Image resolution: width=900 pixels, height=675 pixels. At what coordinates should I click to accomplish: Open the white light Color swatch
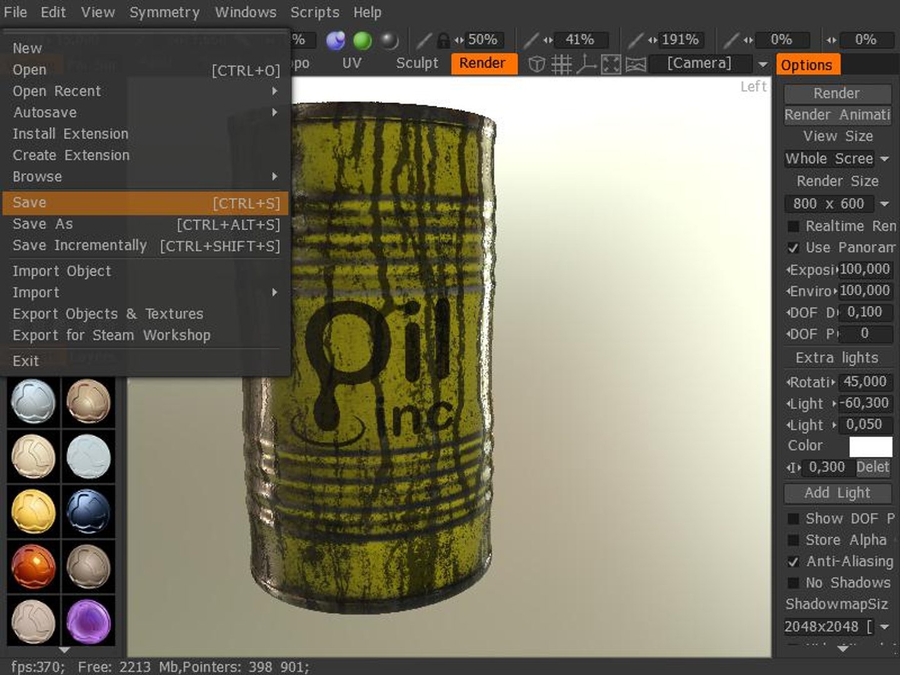click(x=871, y=446)
